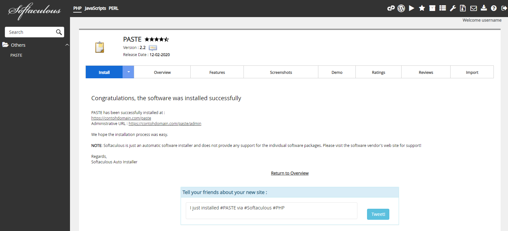This screenshot has width=508, height=231.
Task: Open the star ratings icon in header
Action: [x=422, y=8]
